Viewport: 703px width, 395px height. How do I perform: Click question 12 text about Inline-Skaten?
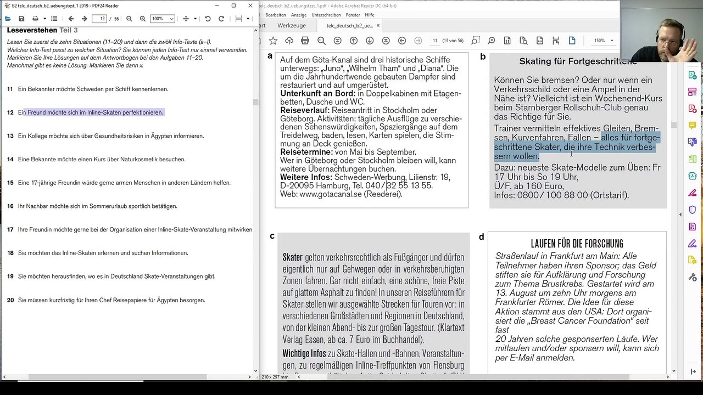click(x=91, y=112)
